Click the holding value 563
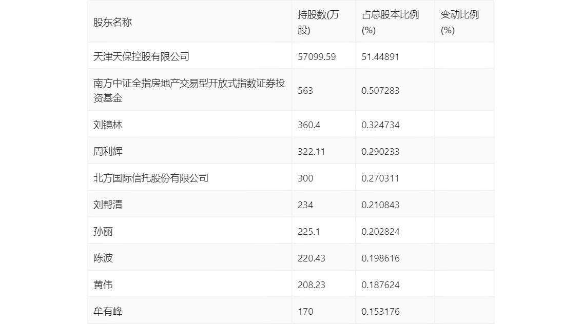Screen dimensions: 582x324 click(x=305, y=91)
